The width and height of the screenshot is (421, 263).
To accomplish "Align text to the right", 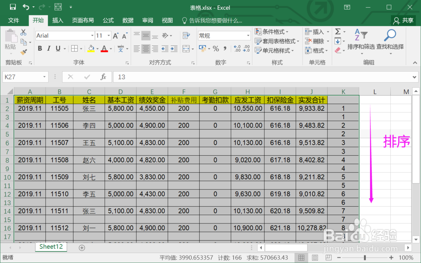I will click(155, 48).
